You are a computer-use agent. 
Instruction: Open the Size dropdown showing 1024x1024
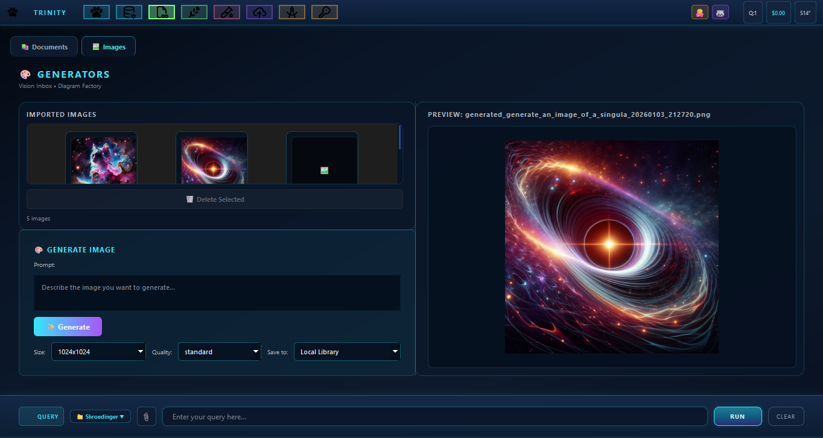(98, 351)
